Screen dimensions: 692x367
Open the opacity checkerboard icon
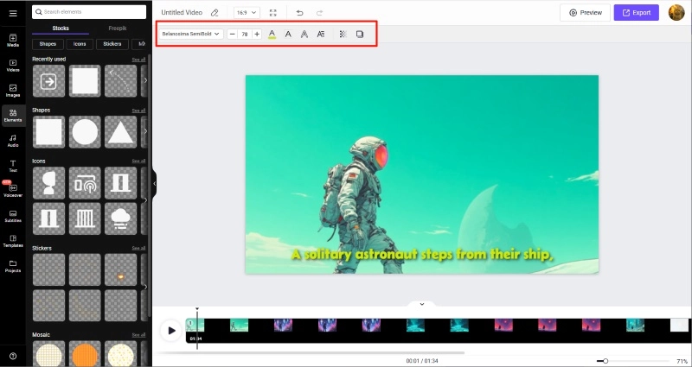coord(343,34)
